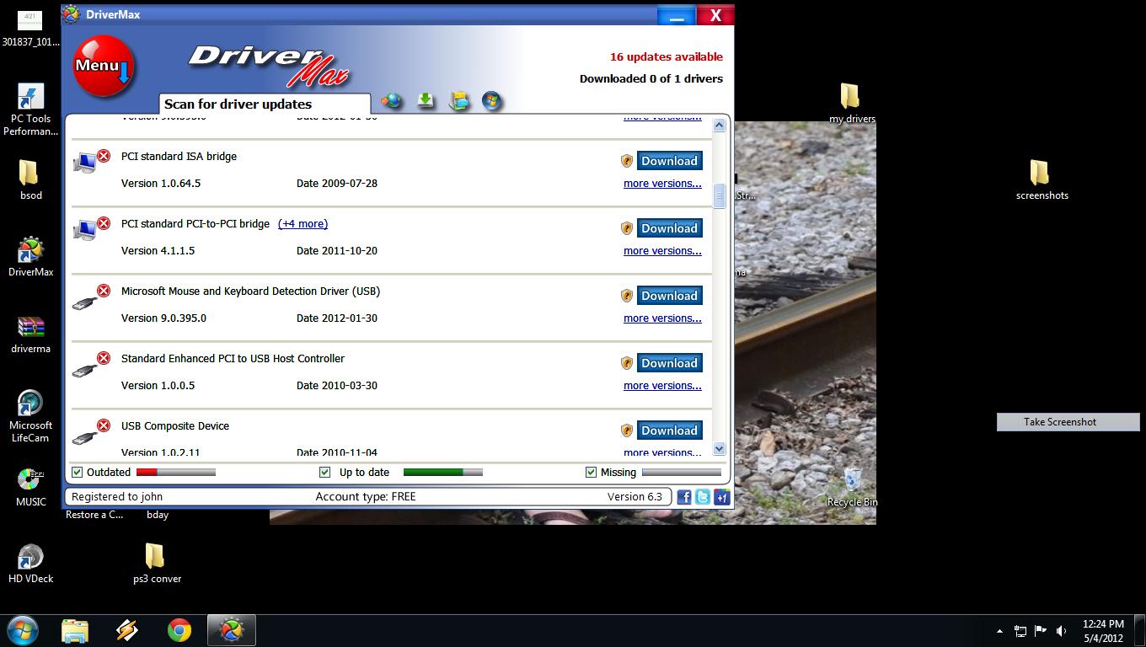Show hidden tray icons arrow

click(x=999, y=630)
